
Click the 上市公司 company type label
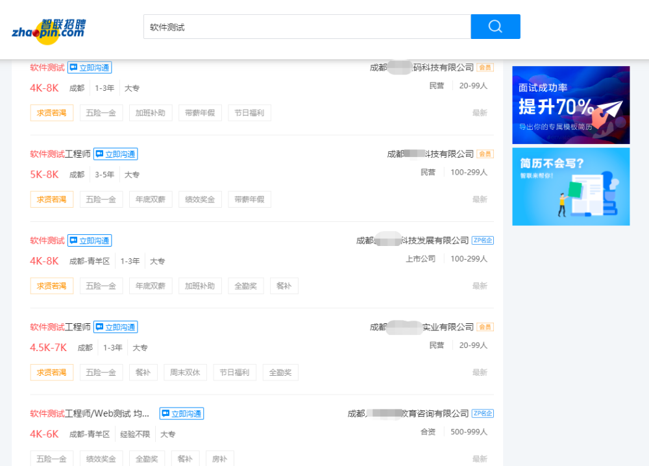click(x=421, y=259)
